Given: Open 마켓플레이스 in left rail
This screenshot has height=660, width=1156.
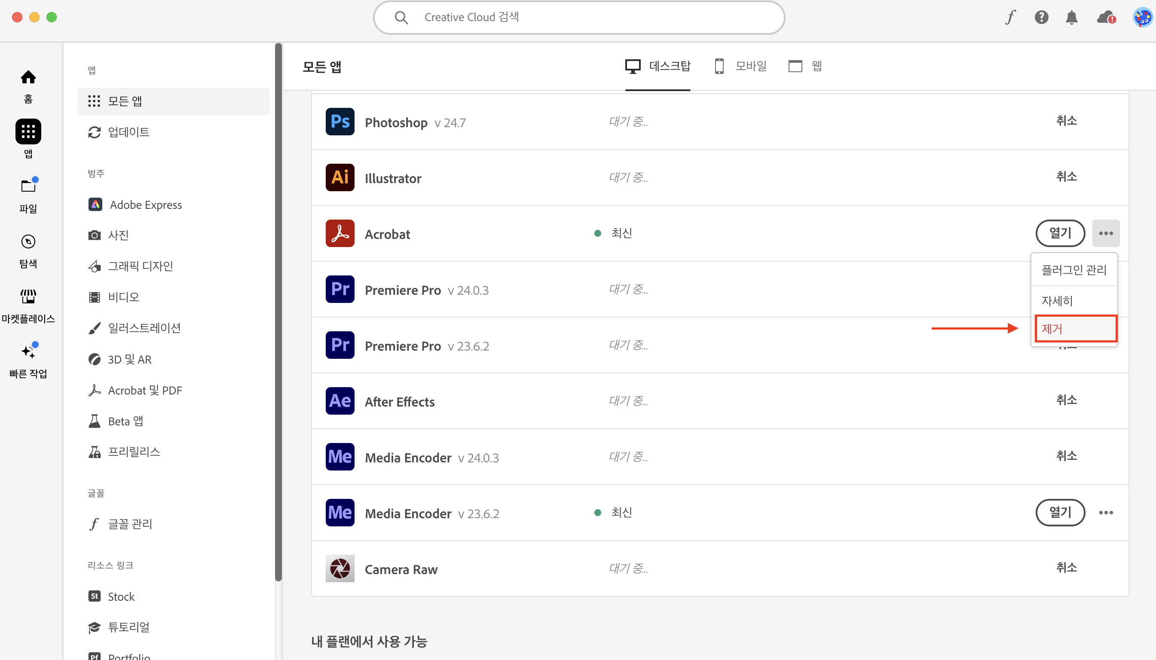Looking at the screenshot, I should (x=28, y=306).
